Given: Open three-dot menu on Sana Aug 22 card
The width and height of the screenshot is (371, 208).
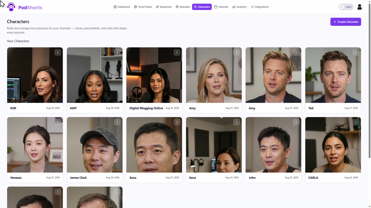Looking at the screenshot, I should click(x=237, y=122).
